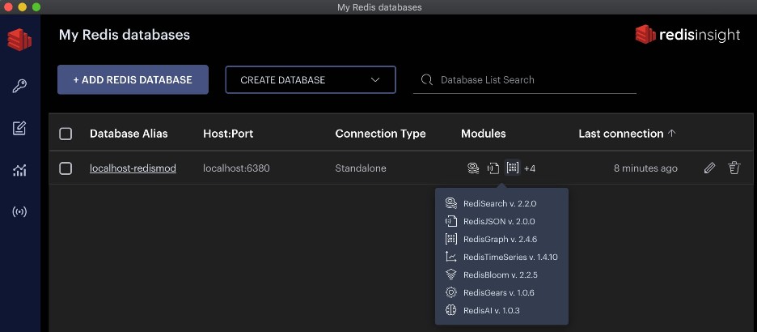Viewport: 757px width, 332px height.
Task: Click the + ADD REDIS DATABASE button
Action: [133, 79]
